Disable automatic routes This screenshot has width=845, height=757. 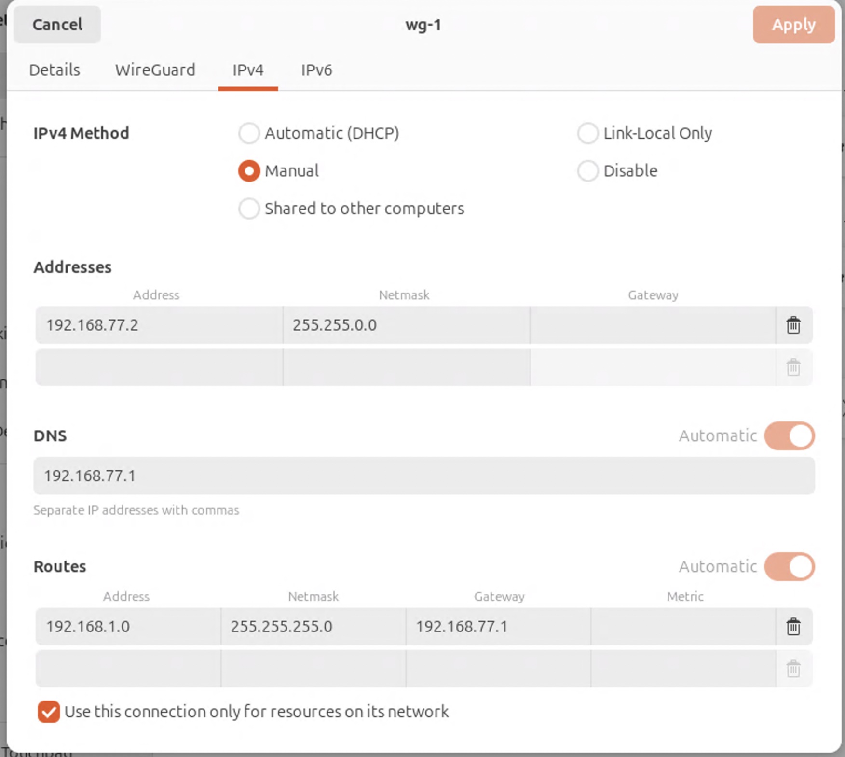788,567
